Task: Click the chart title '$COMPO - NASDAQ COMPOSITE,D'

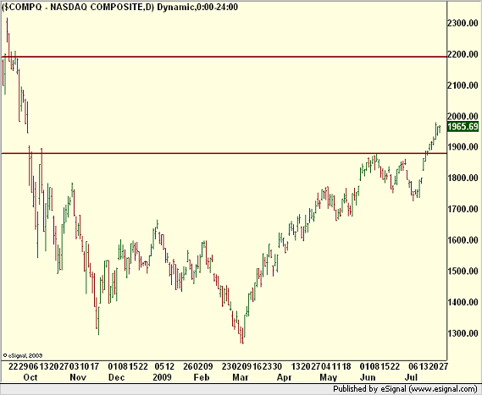Action: coord(77,7)
